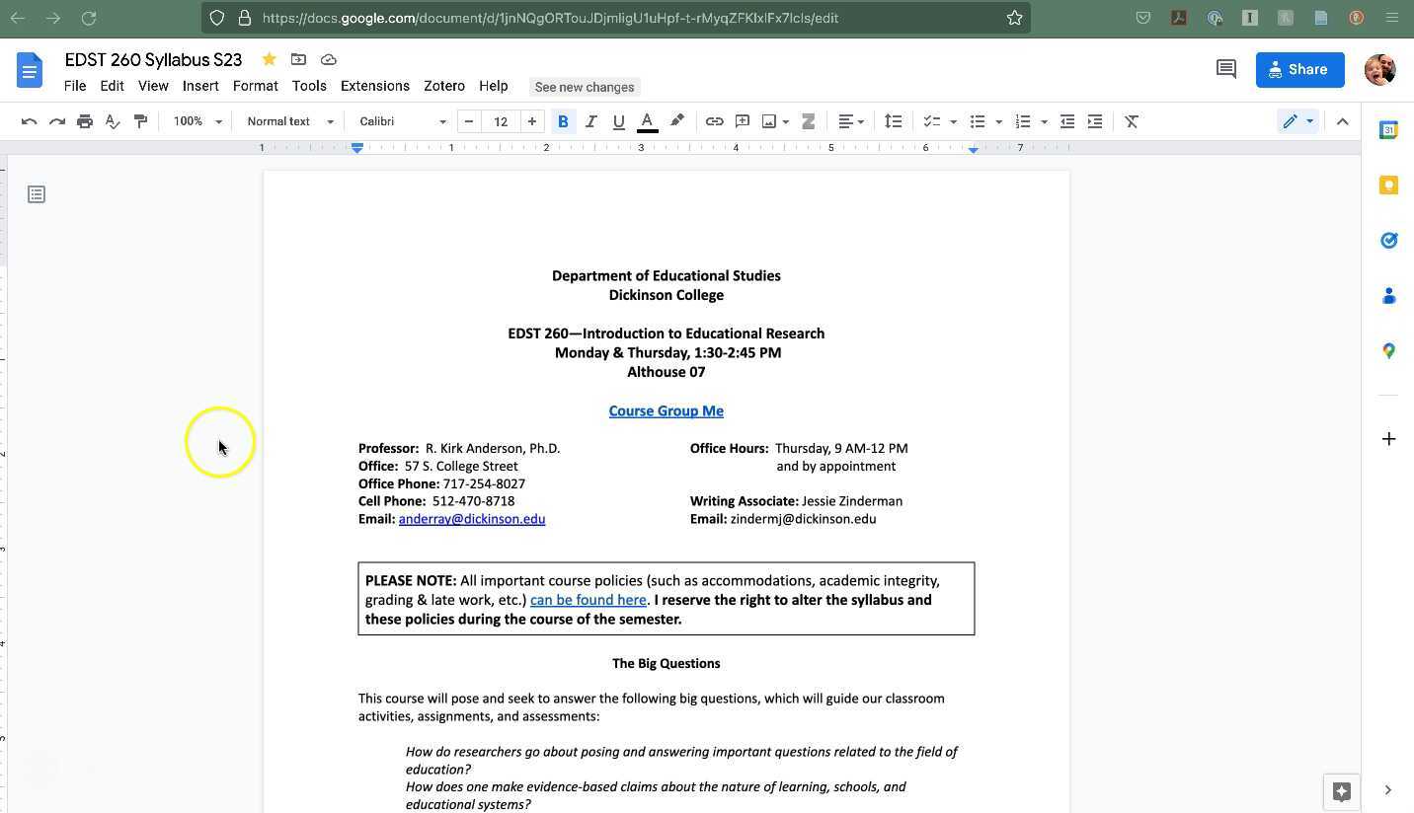Open Google Keep from the side panel
This screenshot has height=813, width=1414.
1388,185
